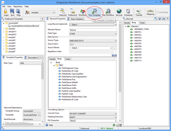Click the Element Properties vertical scrollbar

pos(120,58)
